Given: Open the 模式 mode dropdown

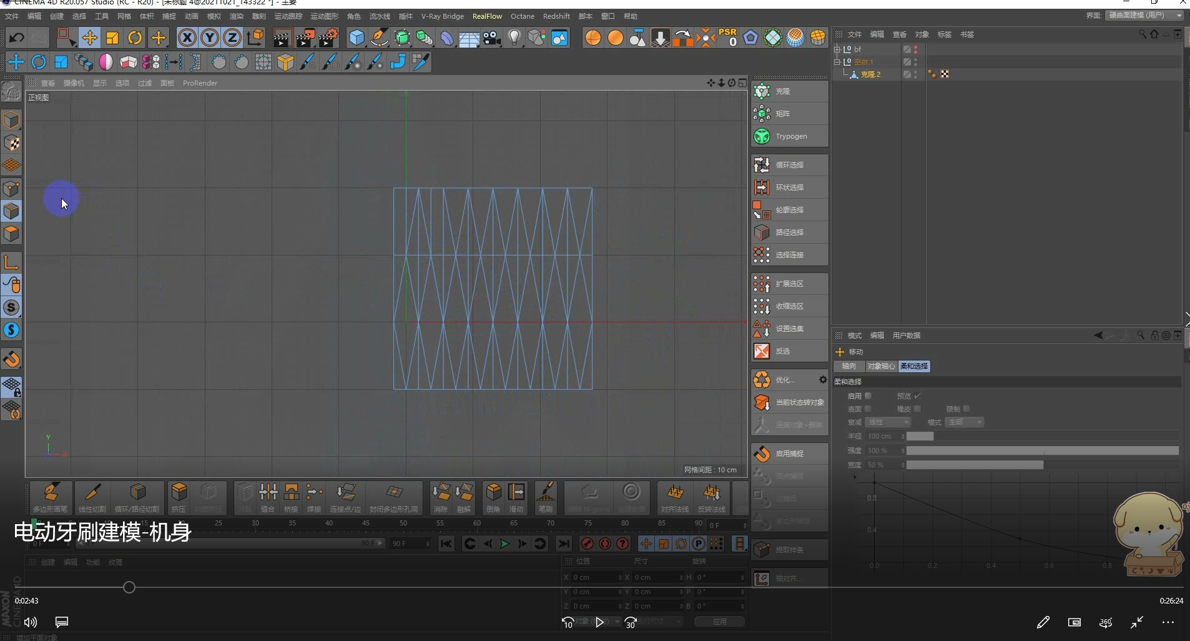Looking at the screenshot, I should click(x=965, y=422).
